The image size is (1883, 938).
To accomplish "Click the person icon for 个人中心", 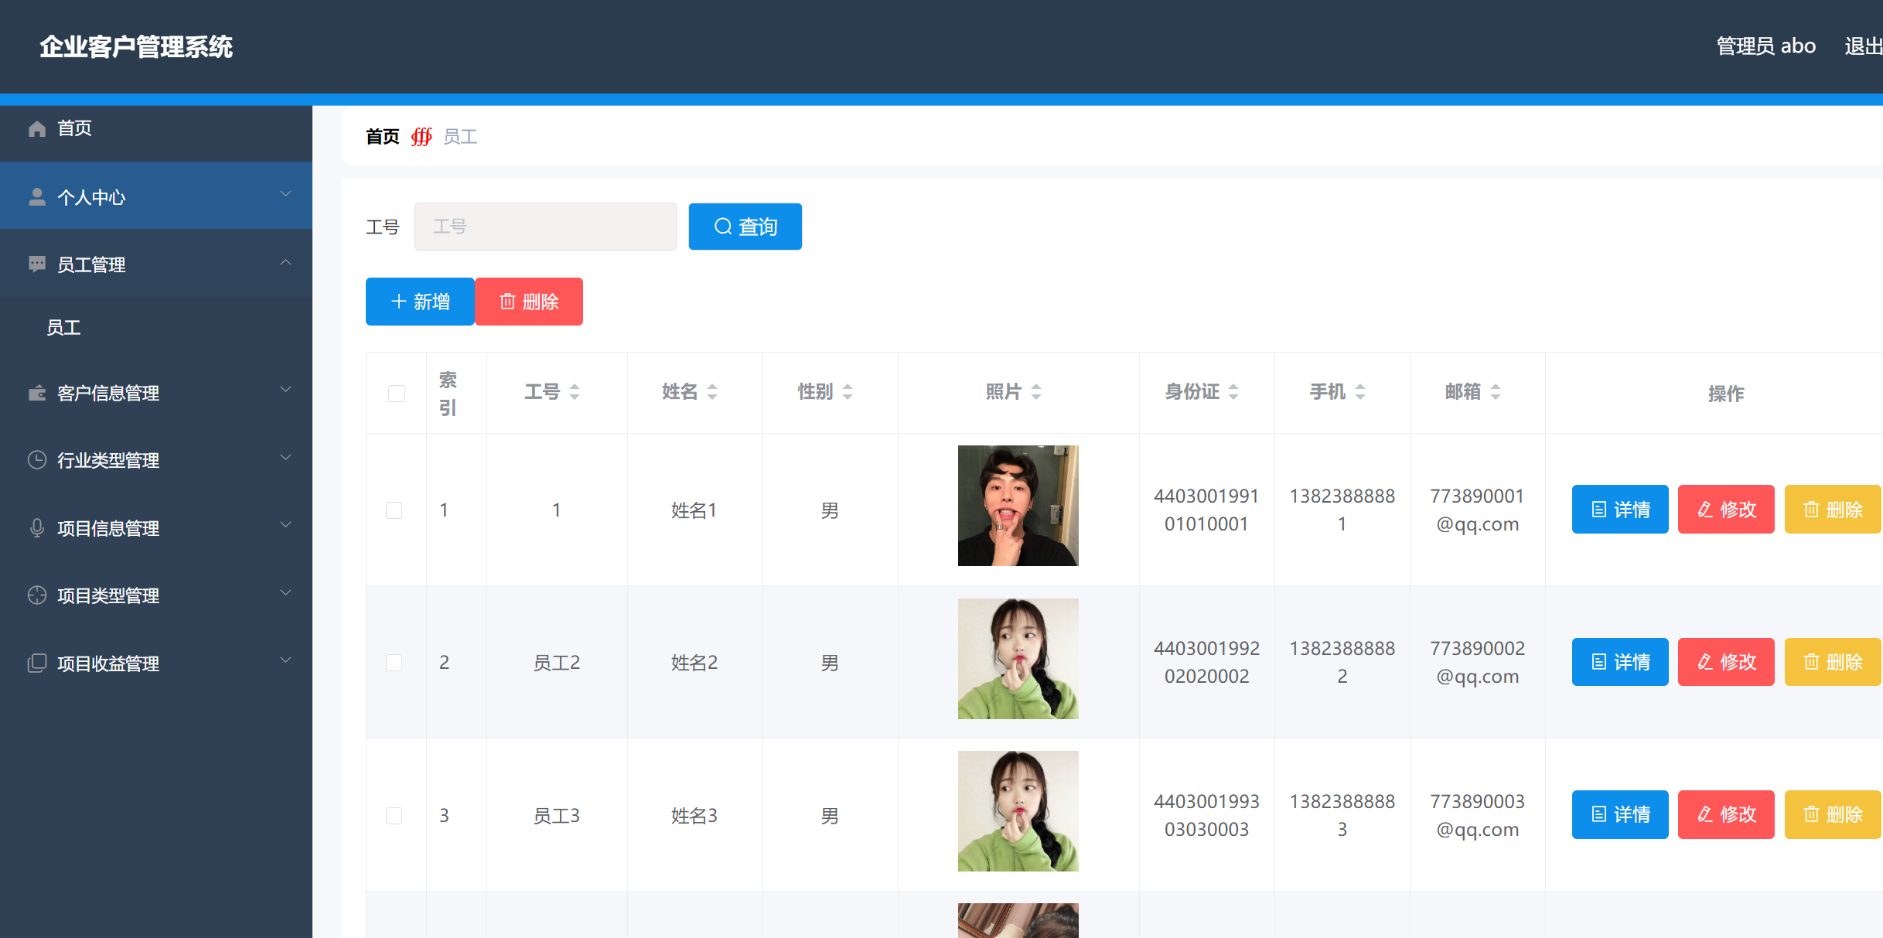I will 36,197.
